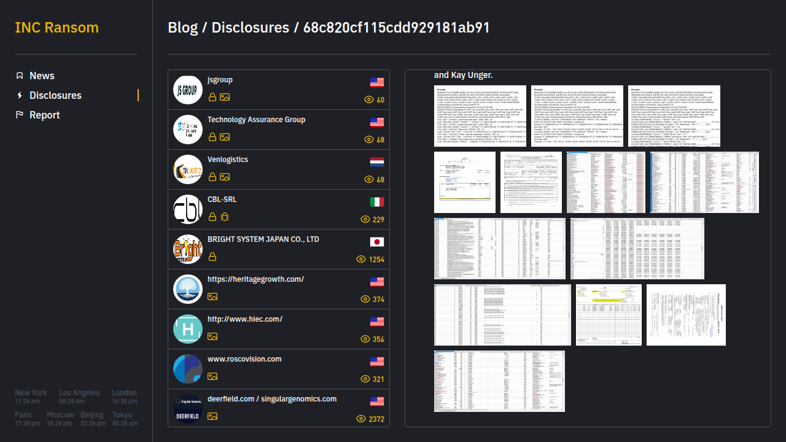
Task: Click the image icon under Technology Assurance Group
Action: pyautogui.click(x=225, y=137)
